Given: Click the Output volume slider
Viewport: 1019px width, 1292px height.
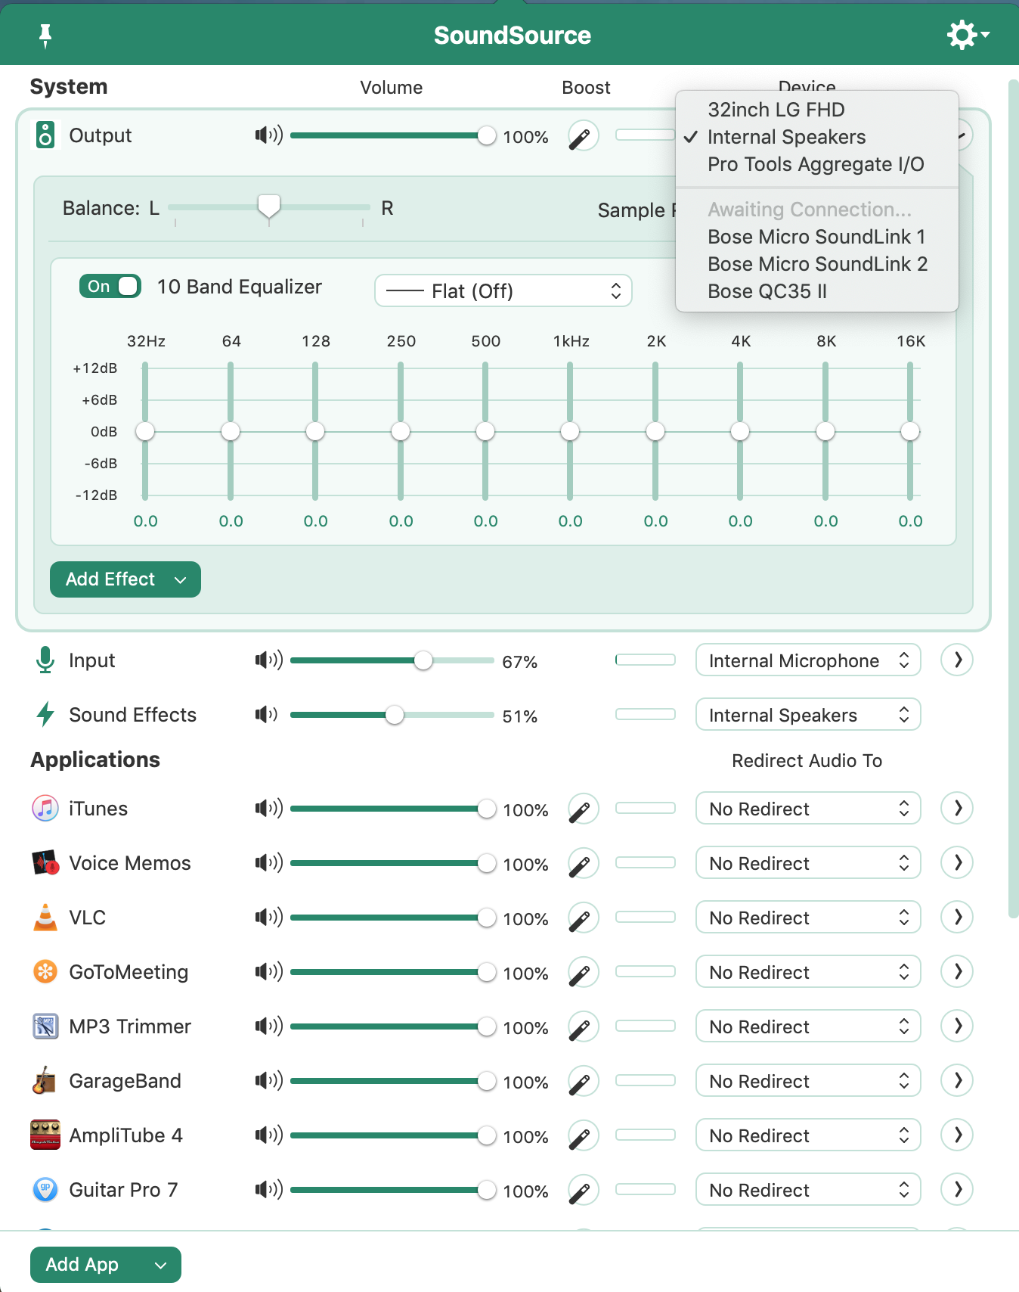Looking at the screenshot, I should tap(392, 135).
